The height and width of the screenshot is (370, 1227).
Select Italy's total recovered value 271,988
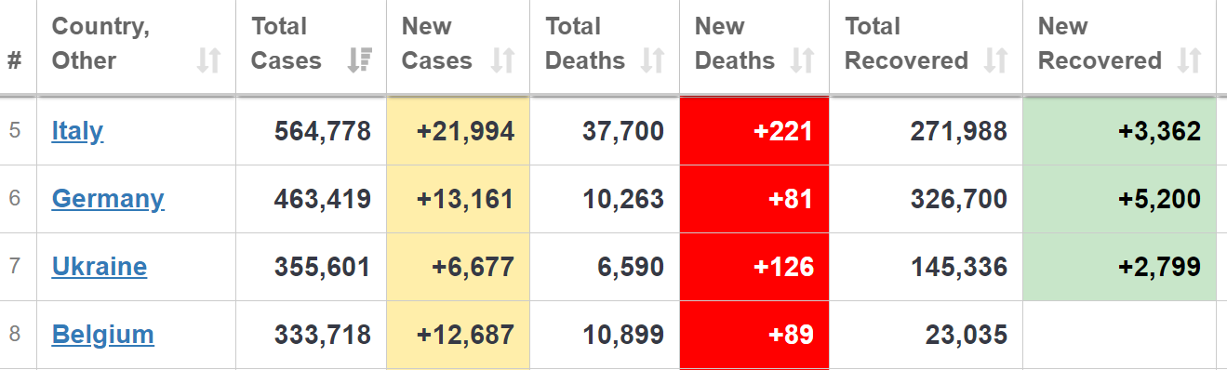(958, 131)
